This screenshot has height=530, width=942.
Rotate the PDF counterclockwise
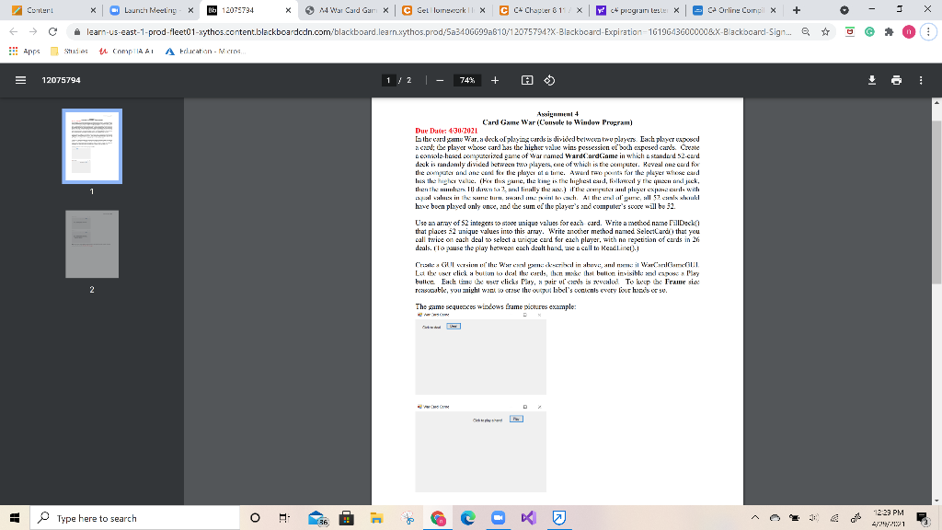(x=549, y=80)
